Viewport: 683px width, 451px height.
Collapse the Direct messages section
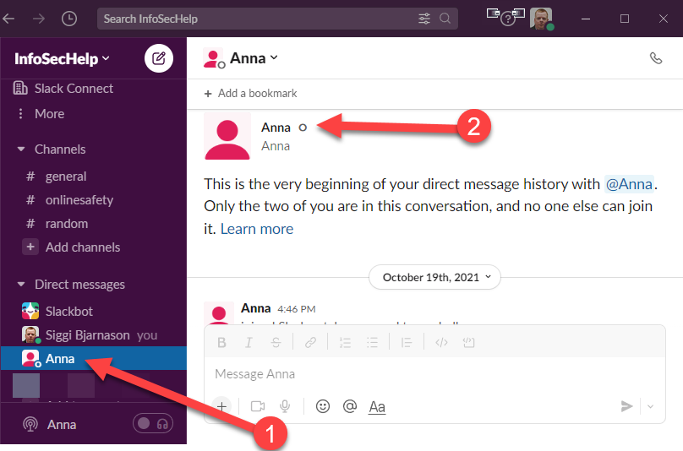point(21,285)
